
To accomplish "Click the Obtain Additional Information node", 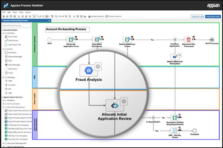I will [175, 57].
